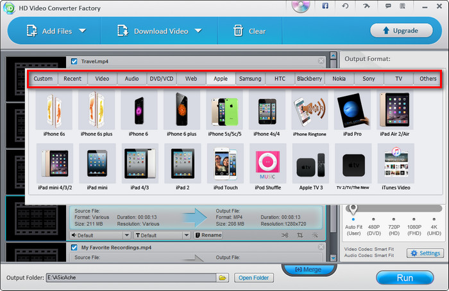Browse output folder with folder icon
The height and width of the screenshot is (291, 449).
223,278
